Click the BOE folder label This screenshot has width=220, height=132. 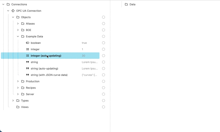(x=28, y=30)
